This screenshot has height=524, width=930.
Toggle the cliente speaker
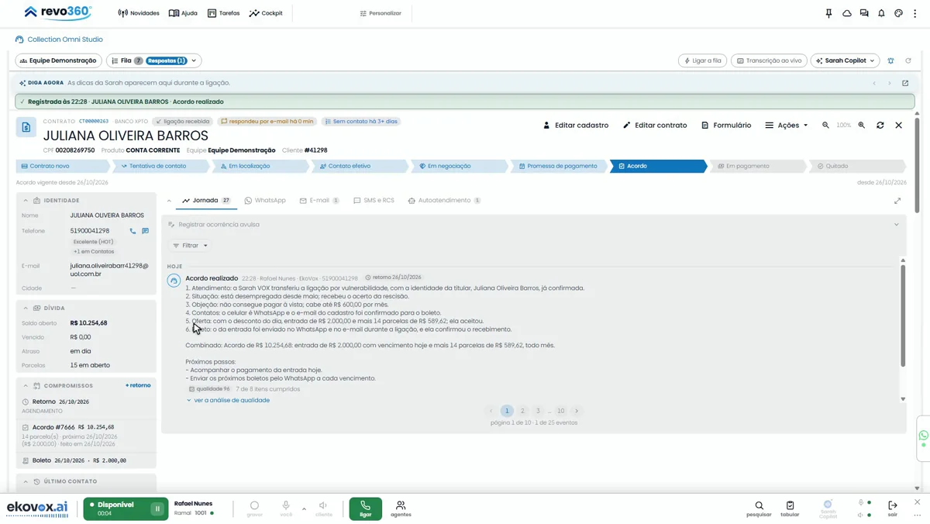tap(324, 508)
